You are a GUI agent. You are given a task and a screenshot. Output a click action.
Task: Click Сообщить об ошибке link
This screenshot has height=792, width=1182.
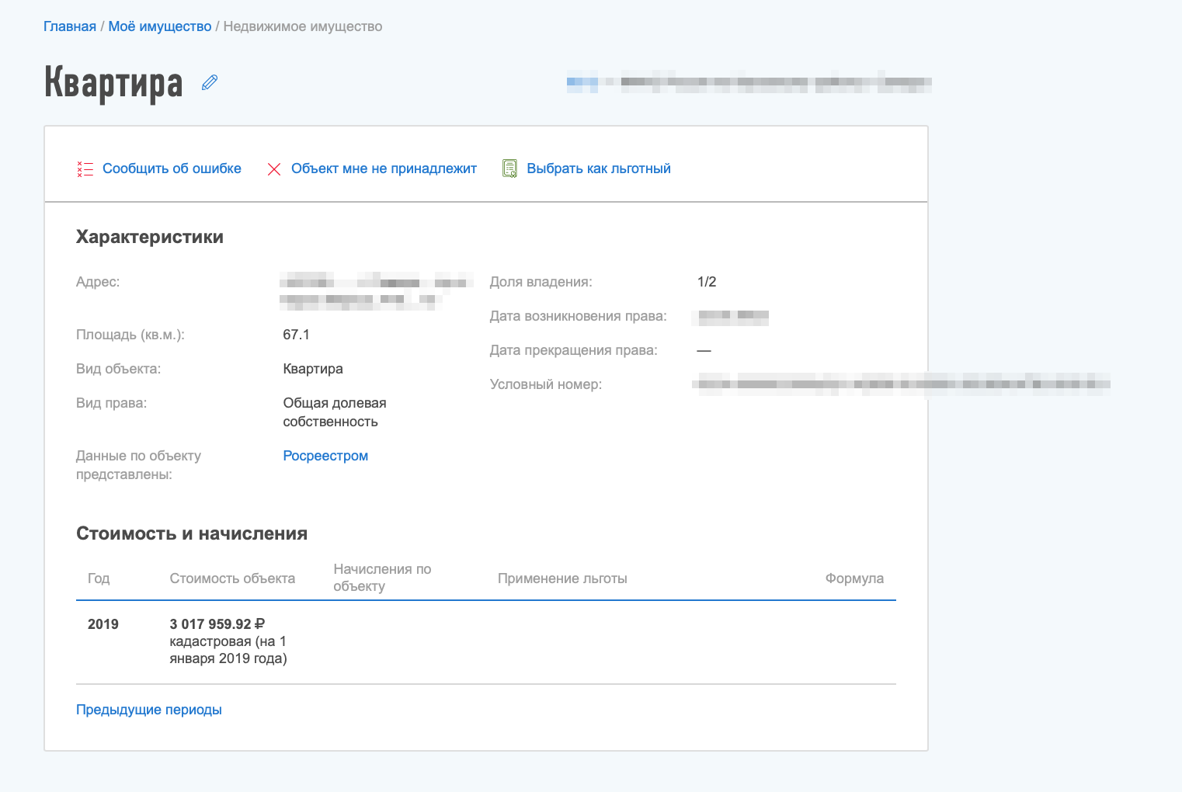[172, 168]
